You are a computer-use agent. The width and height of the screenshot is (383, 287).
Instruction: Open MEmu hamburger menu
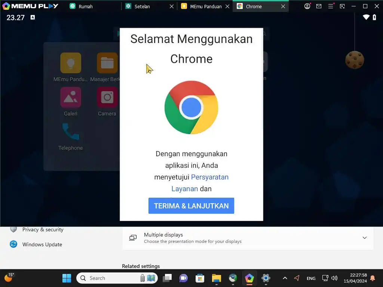tap(331, 6)
